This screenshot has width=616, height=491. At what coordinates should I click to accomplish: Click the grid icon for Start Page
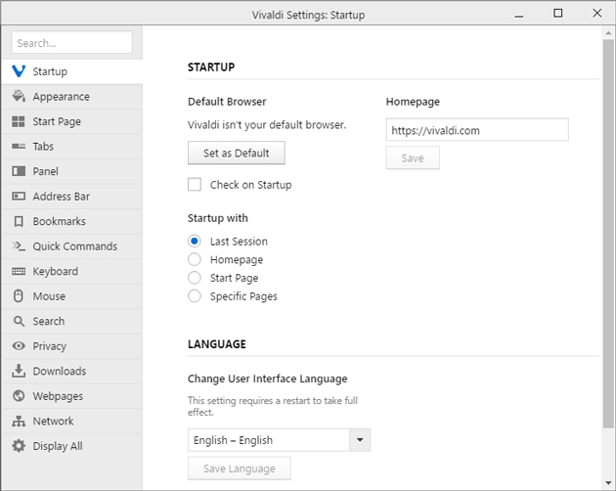(19, 121)
